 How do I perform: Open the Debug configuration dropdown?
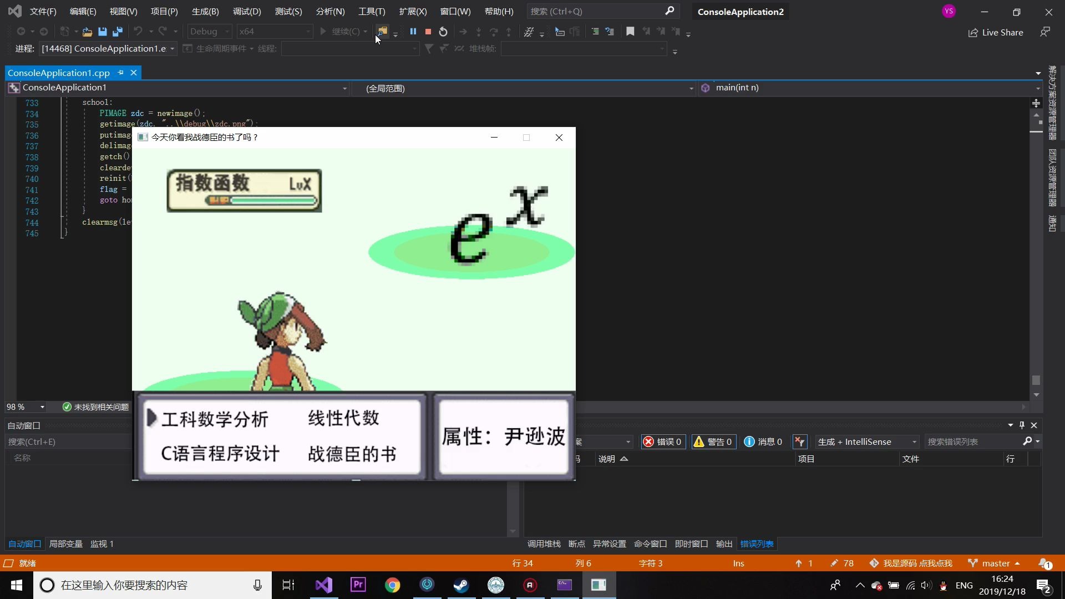tap(208, 32)
